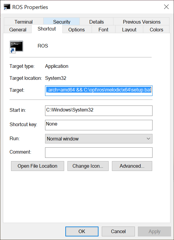Click the ROS shortcut name text
Screen dimensions: 174x240
click(43, 46)
